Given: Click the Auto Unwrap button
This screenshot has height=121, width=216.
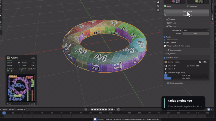Looking at the screenshot, I should pos(186,12).
